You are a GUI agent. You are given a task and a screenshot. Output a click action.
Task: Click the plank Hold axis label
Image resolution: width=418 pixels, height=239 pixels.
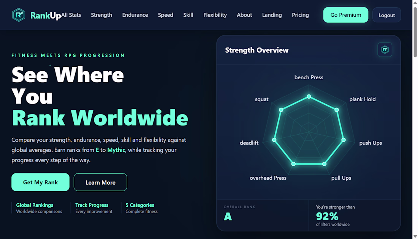coord(363,99)
